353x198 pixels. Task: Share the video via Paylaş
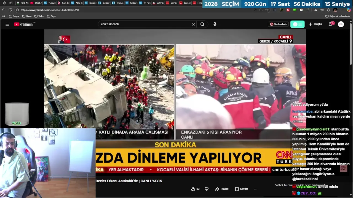[222, 189]
